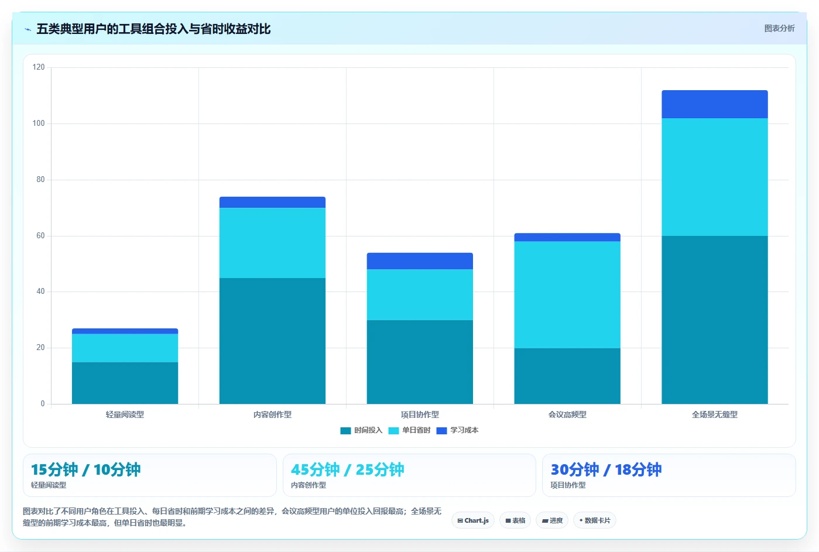Click the 项目协作型 bar's 单日省时 segment
The image size is (819, 552).
point(420,294)
